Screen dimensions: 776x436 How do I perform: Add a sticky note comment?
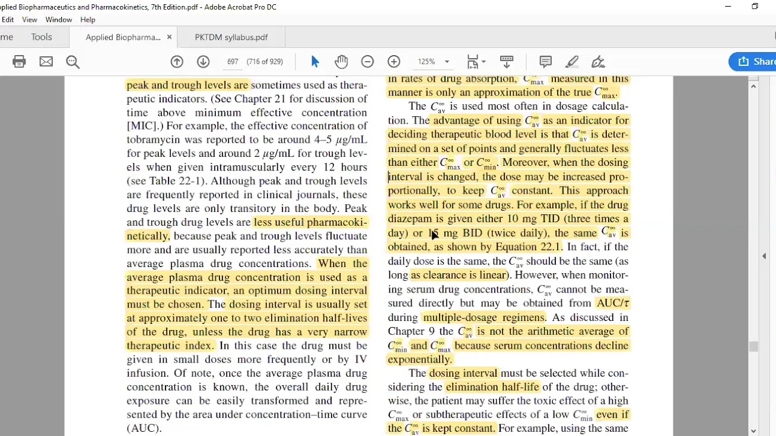(545, 62)
